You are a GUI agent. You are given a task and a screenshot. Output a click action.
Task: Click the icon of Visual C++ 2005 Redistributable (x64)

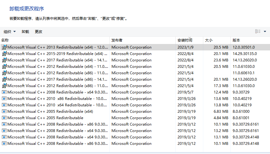pos(4,111)
